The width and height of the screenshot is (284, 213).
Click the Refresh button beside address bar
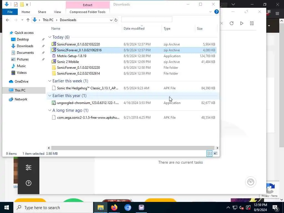tap(116, 20)
